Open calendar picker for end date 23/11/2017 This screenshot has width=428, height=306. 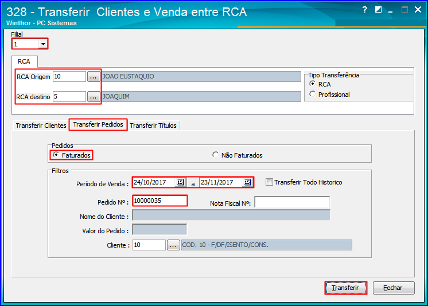click(x=247, y=182)
